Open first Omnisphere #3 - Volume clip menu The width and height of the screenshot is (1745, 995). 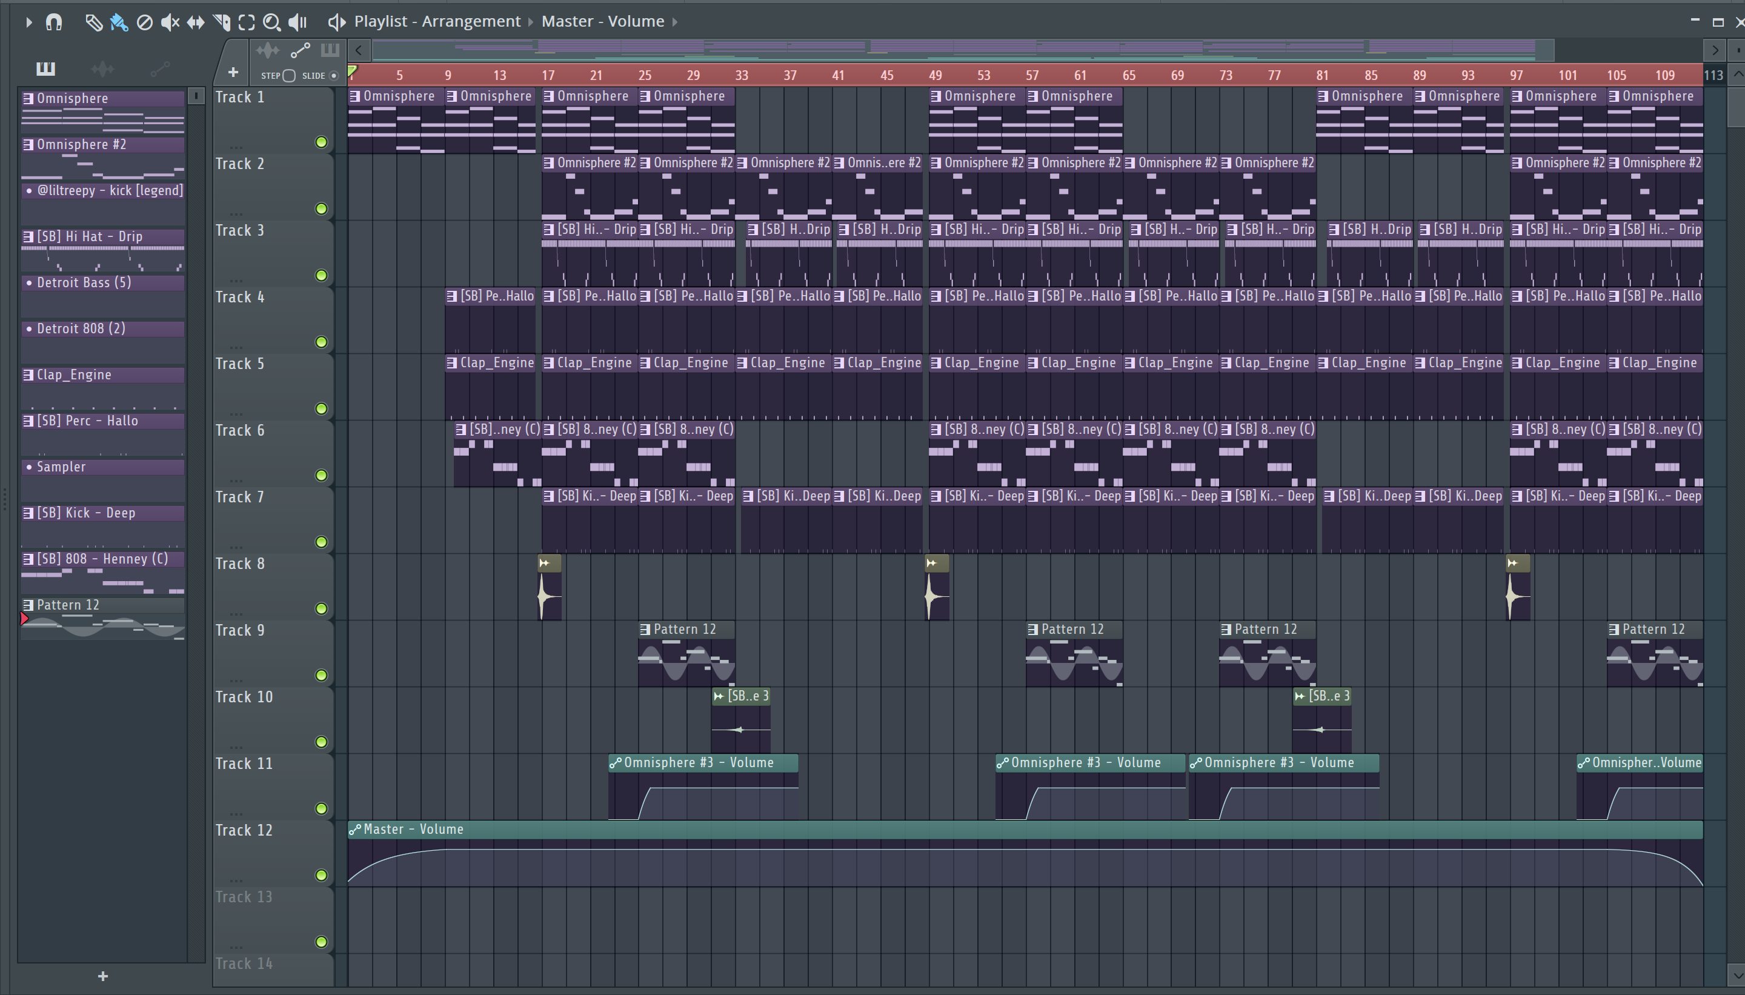[x=615, y=763]
